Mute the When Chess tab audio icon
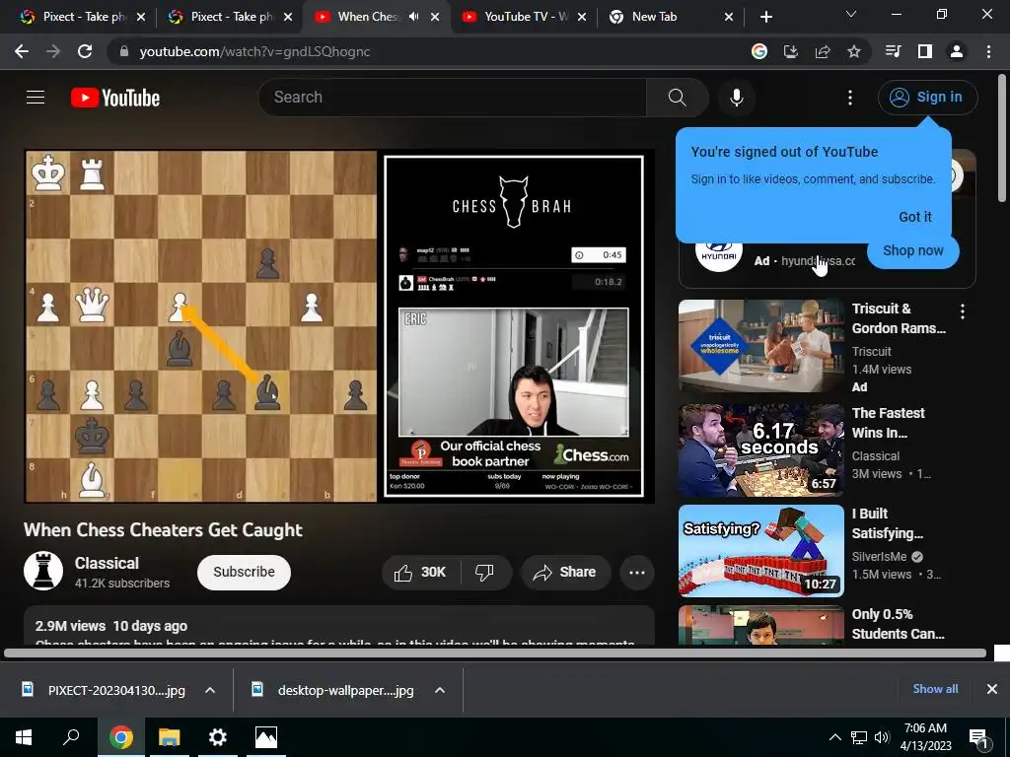1010x757 pixels. 413,17
